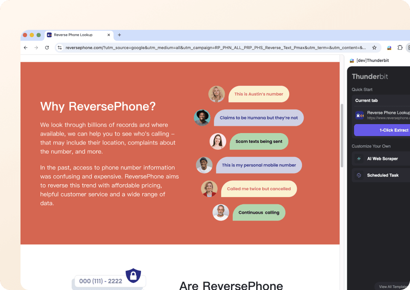Click avatar beside 'This is Austin's number'
Viewport: 410px width, 290px height.
(217, 94)
